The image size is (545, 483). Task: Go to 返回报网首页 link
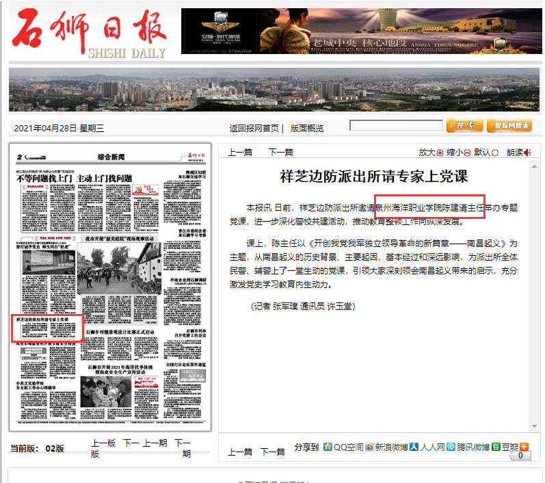coord(254,128)
